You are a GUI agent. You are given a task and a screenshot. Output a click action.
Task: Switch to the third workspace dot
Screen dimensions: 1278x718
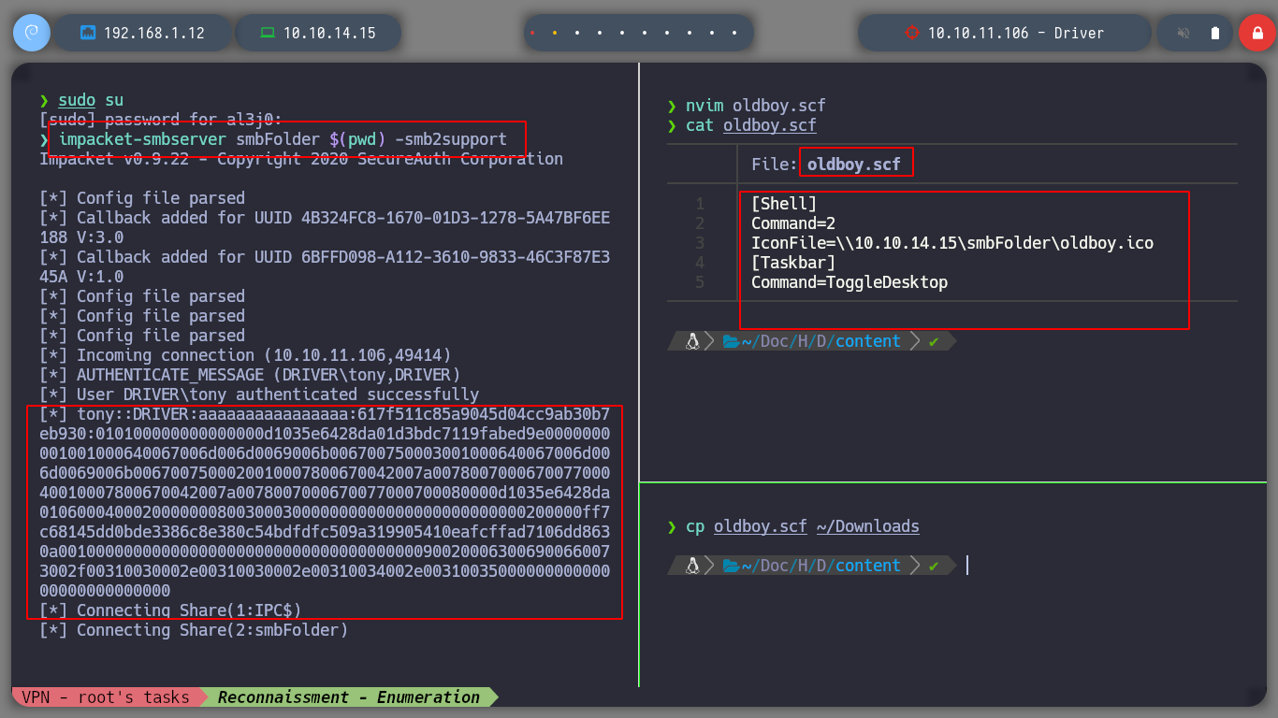[577, 33]
